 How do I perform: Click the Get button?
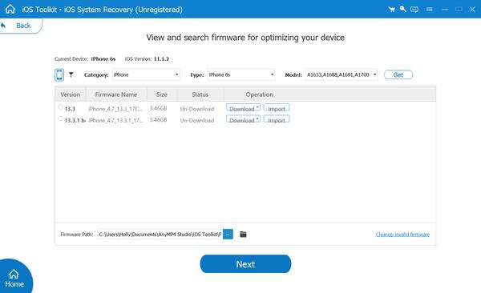tap(398, 74)
